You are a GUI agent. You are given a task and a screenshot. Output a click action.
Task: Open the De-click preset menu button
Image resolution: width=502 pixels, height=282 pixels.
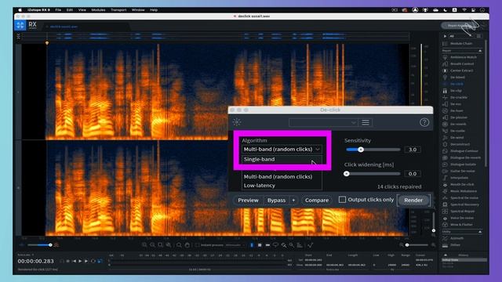[366, 122]
